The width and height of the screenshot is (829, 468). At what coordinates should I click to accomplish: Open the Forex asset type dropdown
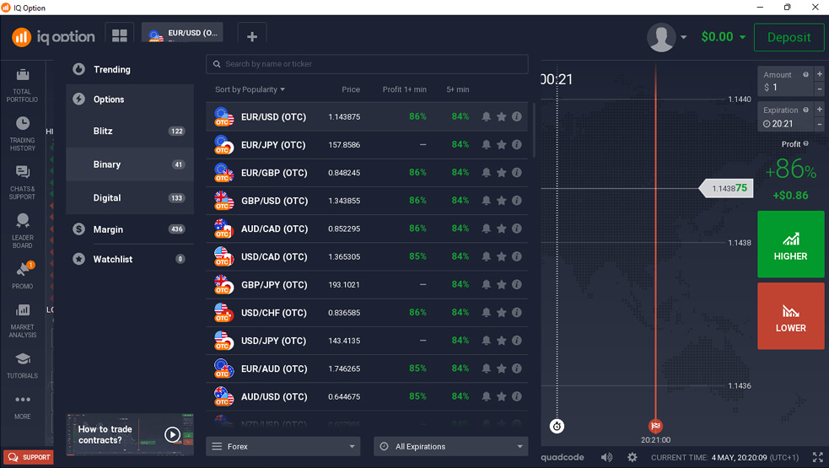click(x=283, y=446)
